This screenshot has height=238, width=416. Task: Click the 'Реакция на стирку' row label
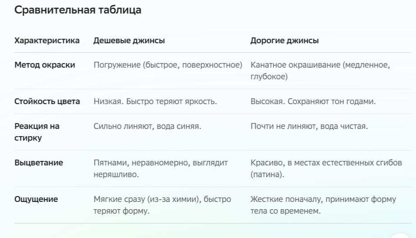point(37,132)
